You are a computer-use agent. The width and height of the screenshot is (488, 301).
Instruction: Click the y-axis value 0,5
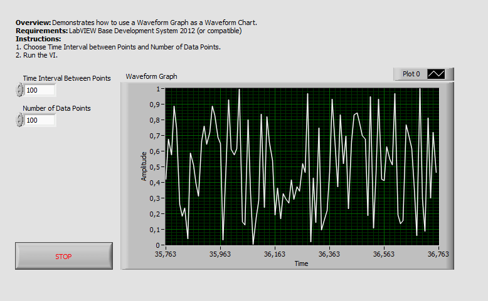point(155,167)
